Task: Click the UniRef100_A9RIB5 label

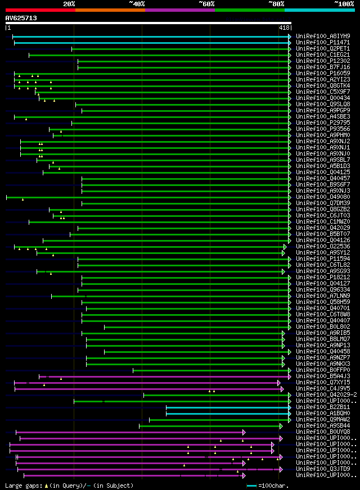Action: pyautogui.click(x=323, y=333)
